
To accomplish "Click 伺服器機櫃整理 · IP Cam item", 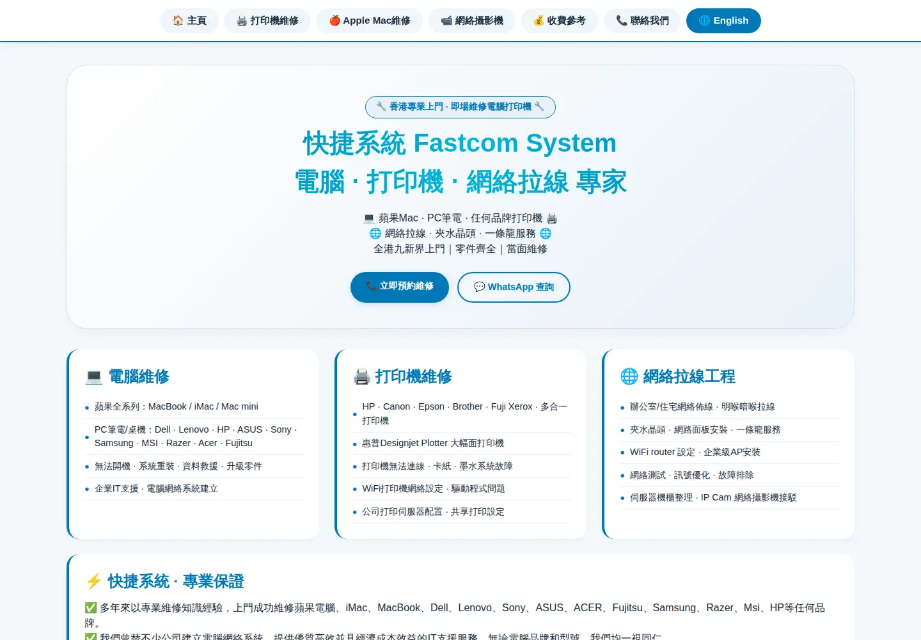I will click(730, 498).
